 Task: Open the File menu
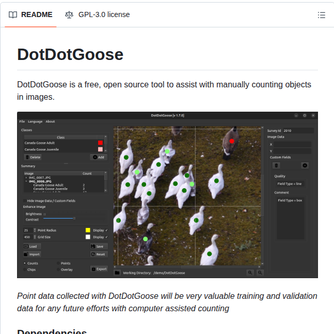(22, 122)
